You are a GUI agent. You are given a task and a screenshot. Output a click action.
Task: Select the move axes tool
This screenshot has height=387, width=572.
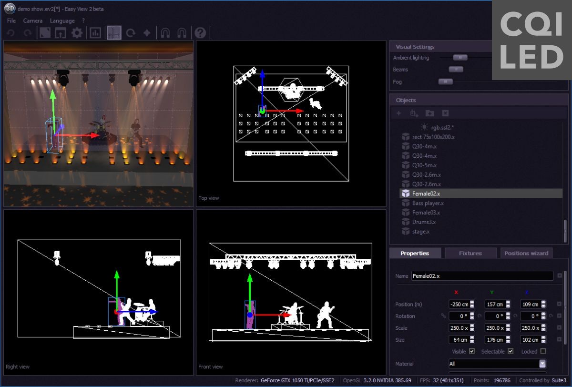coord(113,33)
